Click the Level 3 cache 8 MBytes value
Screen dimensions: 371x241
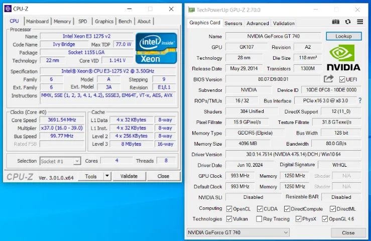(x=132, y=144)
